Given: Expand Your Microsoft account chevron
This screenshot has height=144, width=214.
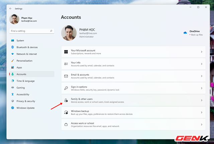Looking at the screenshot, I should 202,52.
